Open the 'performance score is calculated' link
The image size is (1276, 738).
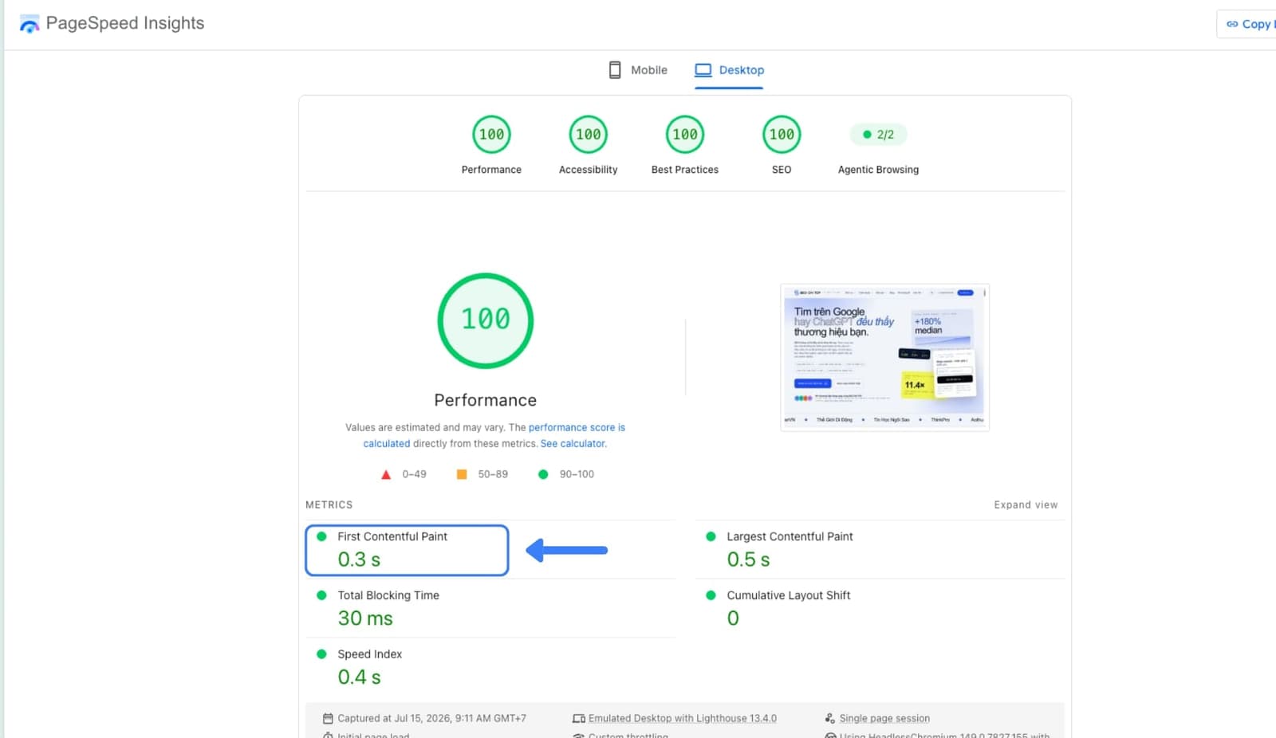tap(494, 435)
